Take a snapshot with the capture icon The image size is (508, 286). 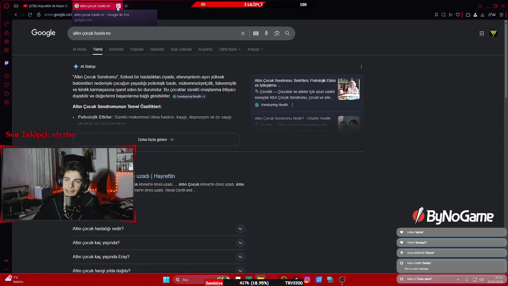click(x=443, y=15)
